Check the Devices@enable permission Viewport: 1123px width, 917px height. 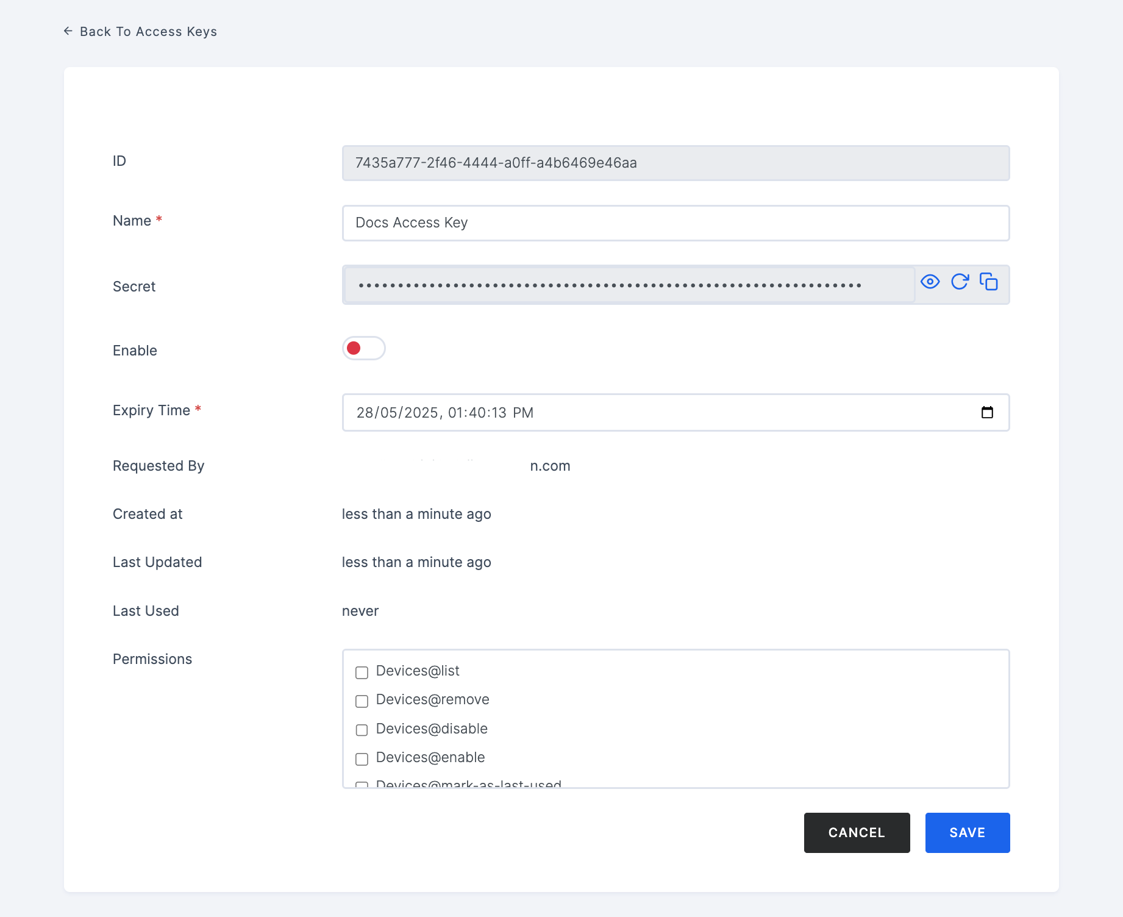point(362,759)
